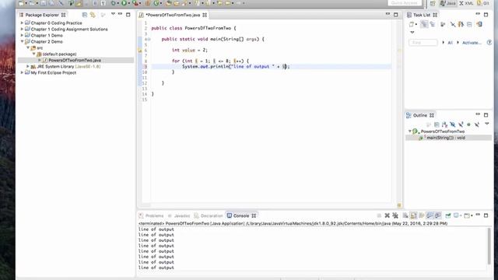Open Package Explorer view menu triangle
Image resolution: width=498 pixels, height=280 pixels.
(113, 14)
